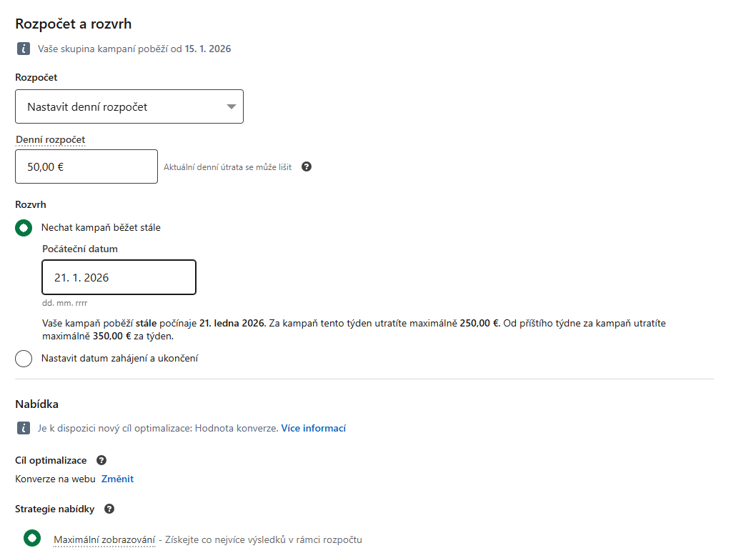Open the Nastavit denní rozpočet dropdown
The image size is (731, 558).
(129, 106)
